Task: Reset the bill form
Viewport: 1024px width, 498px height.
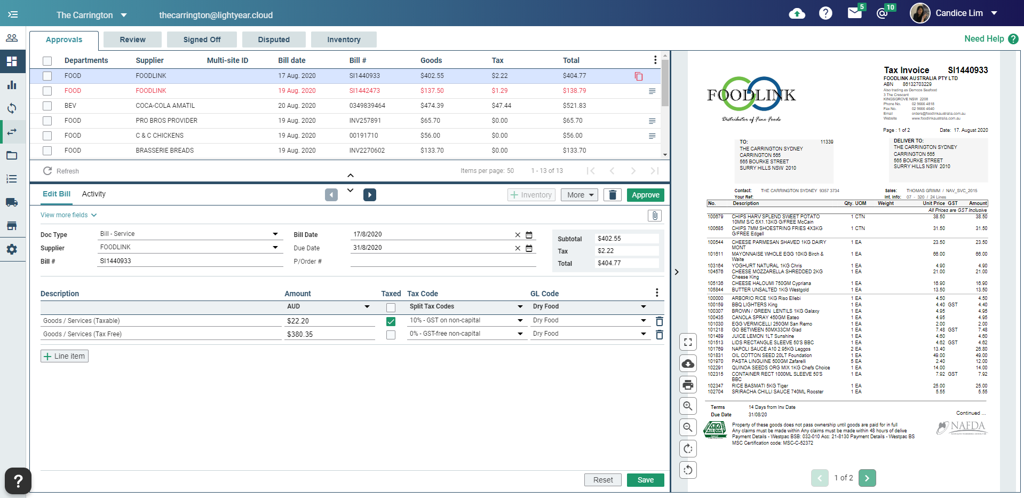Action: [603, 480]
